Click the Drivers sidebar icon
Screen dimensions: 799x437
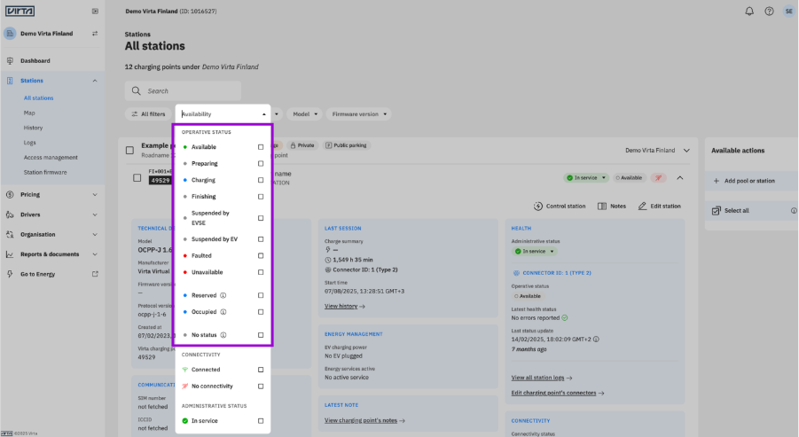[x=10, y=215]
